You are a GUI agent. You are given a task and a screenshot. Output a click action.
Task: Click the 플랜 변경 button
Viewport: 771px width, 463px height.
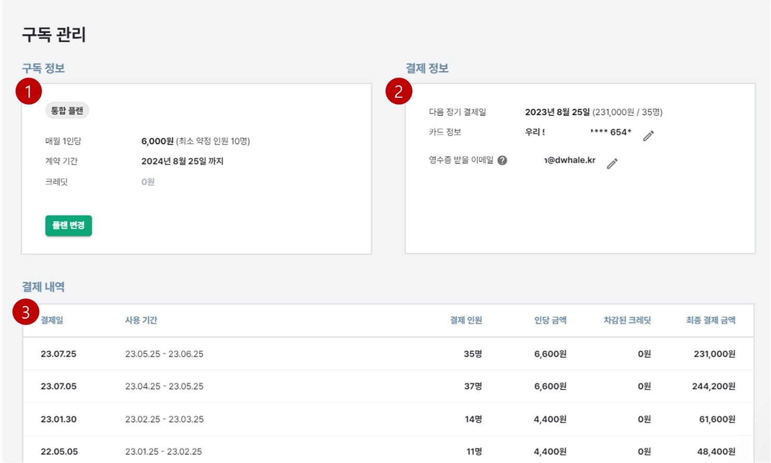coord(68,226)
